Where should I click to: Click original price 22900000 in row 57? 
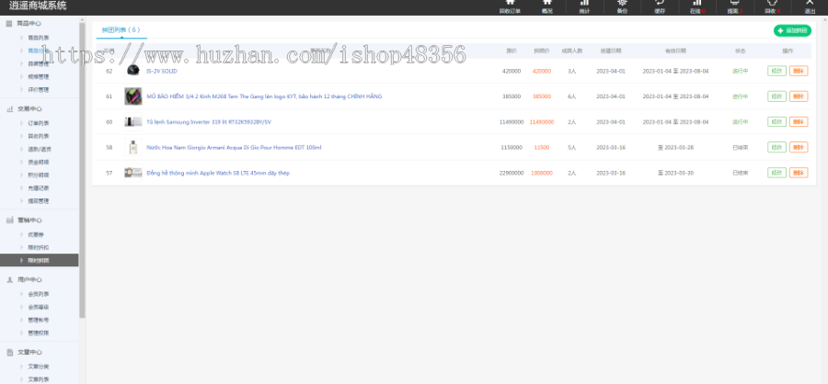pos(512,173)
